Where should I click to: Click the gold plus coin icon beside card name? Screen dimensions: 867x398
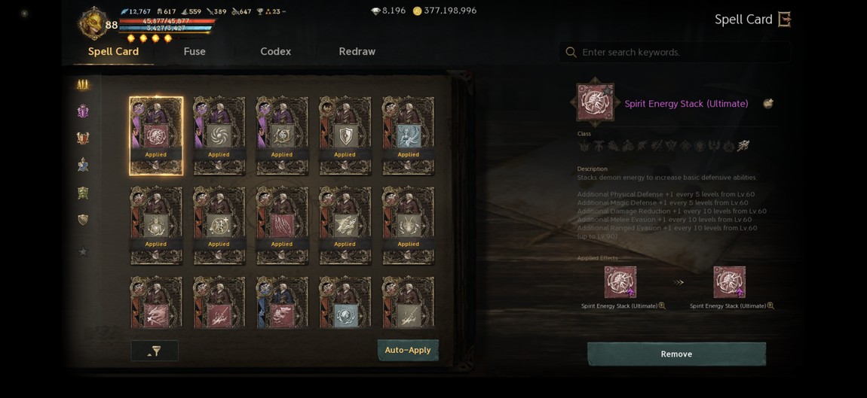click(767, 103)
